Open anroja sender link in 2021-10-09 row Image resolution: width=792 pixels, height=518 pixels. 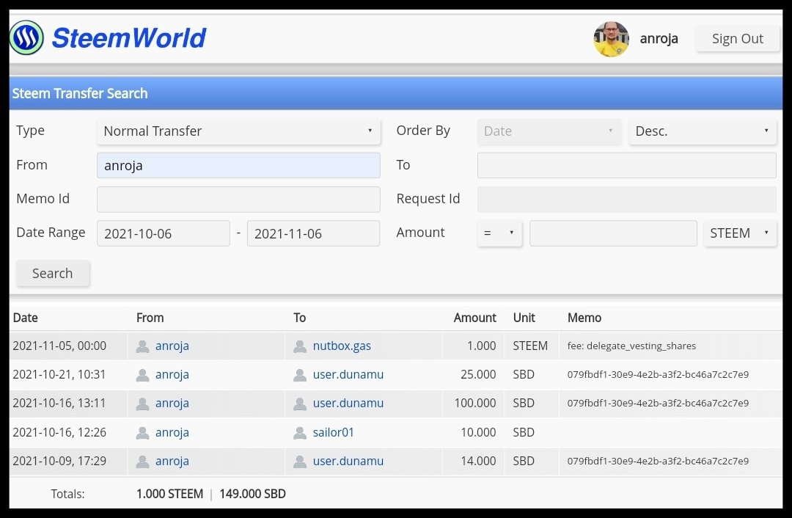172,462
